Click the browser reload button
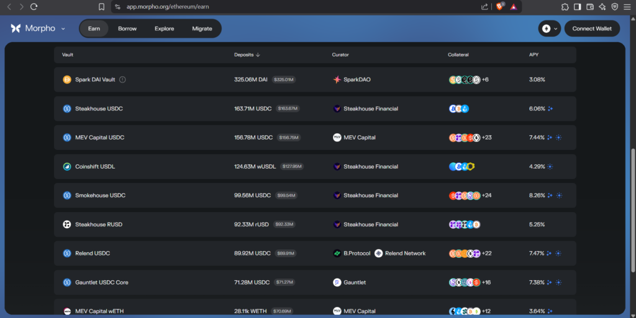636x318 pixels. click(x=34, y=6)
